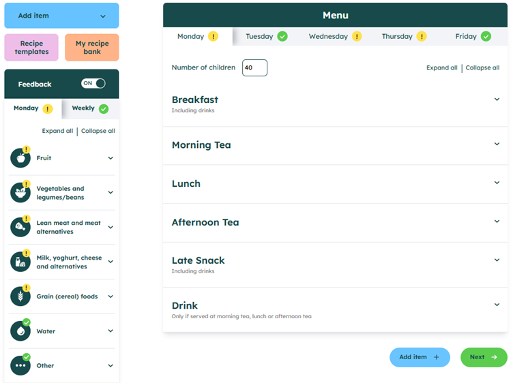Turn off the Feedback ON switch

pos(93,83)
